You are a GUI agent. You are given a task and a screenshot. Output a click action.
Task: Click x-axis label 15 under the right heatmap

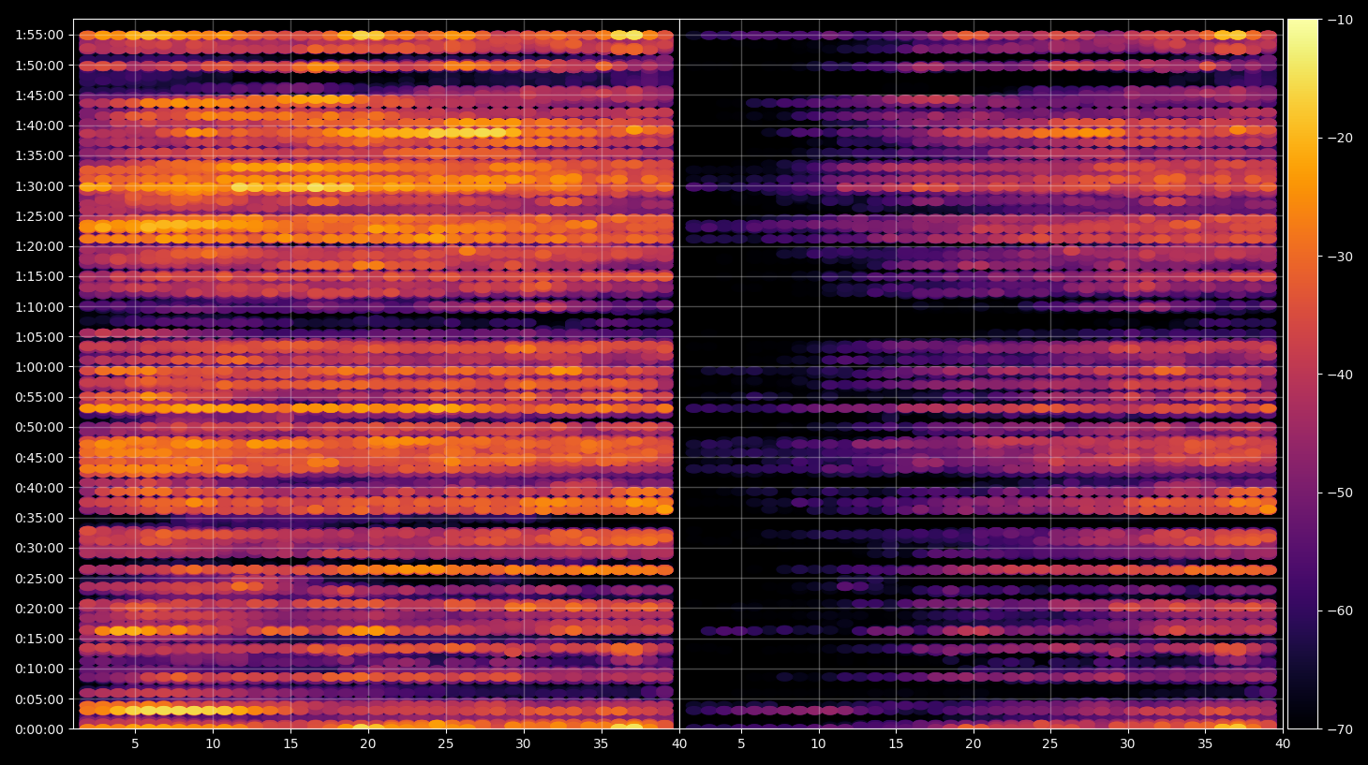(896, 743)
